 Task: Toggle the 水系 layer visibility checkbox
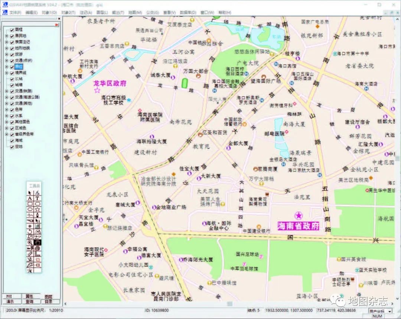12,116
